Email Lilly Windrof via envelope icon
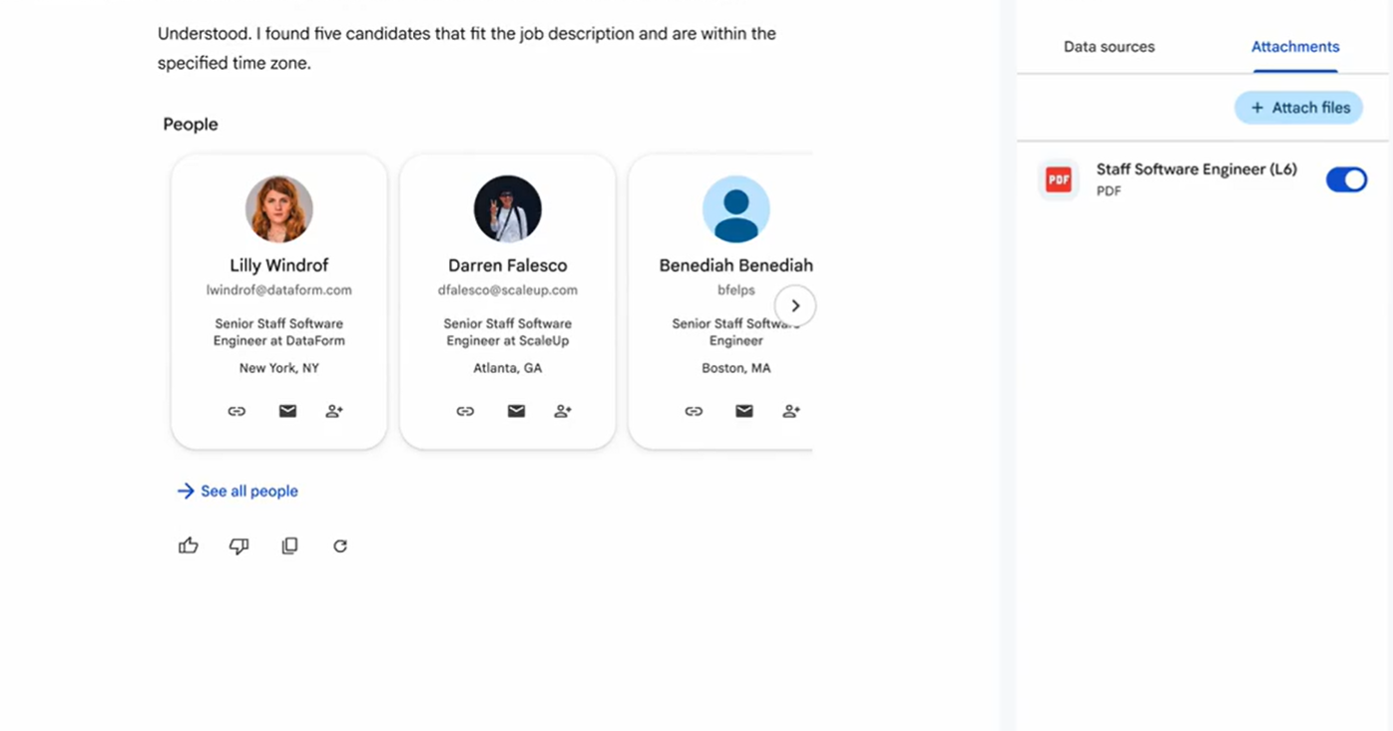The image size is (1393, 731). (x=287, y=411)
